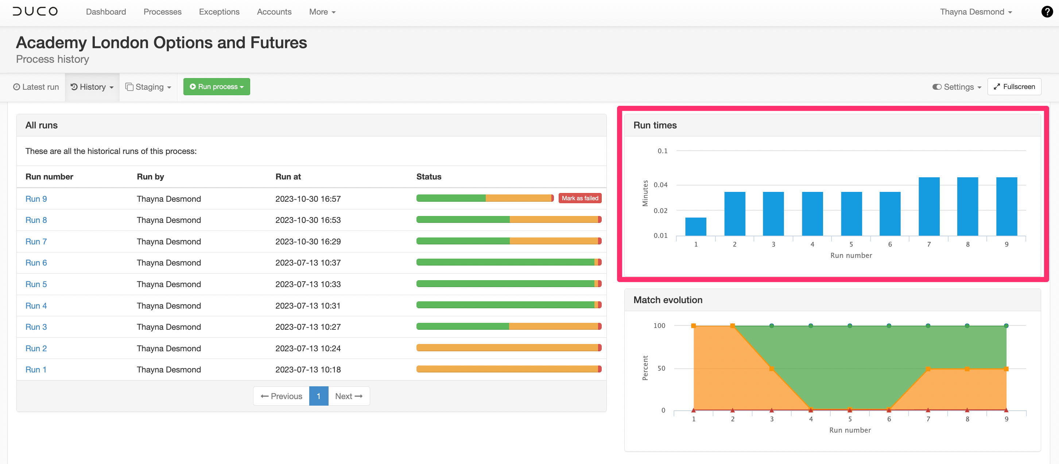Screen dimensions: 1059x464
Task: Expand the History dropdown
Action: [x=92, y=87]
